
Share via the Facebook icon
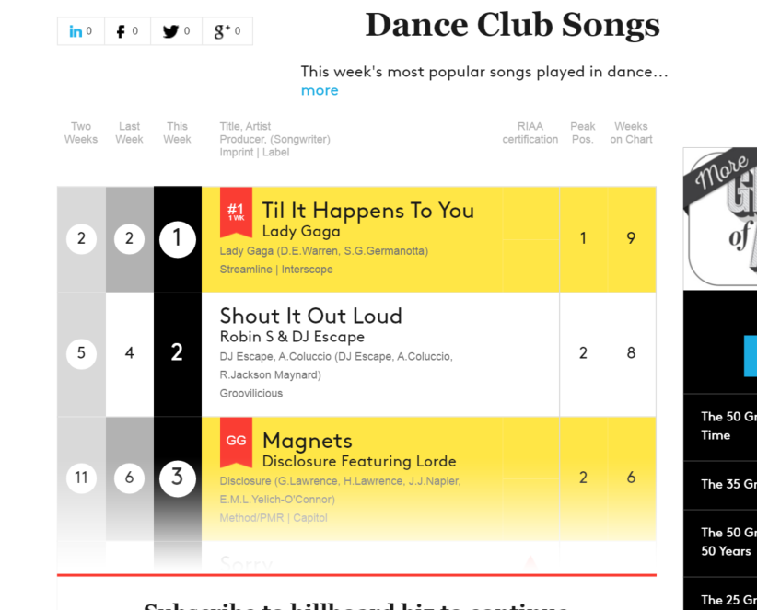tap(127, 31)
